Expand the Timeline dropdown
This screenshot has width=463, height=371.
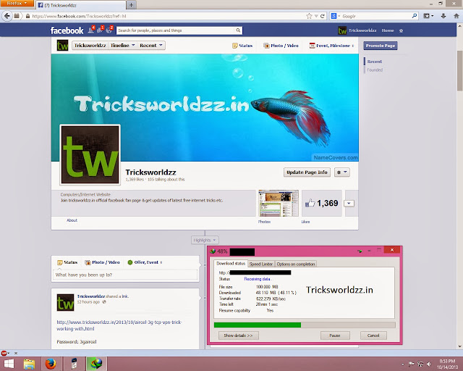tap(122, 45)
